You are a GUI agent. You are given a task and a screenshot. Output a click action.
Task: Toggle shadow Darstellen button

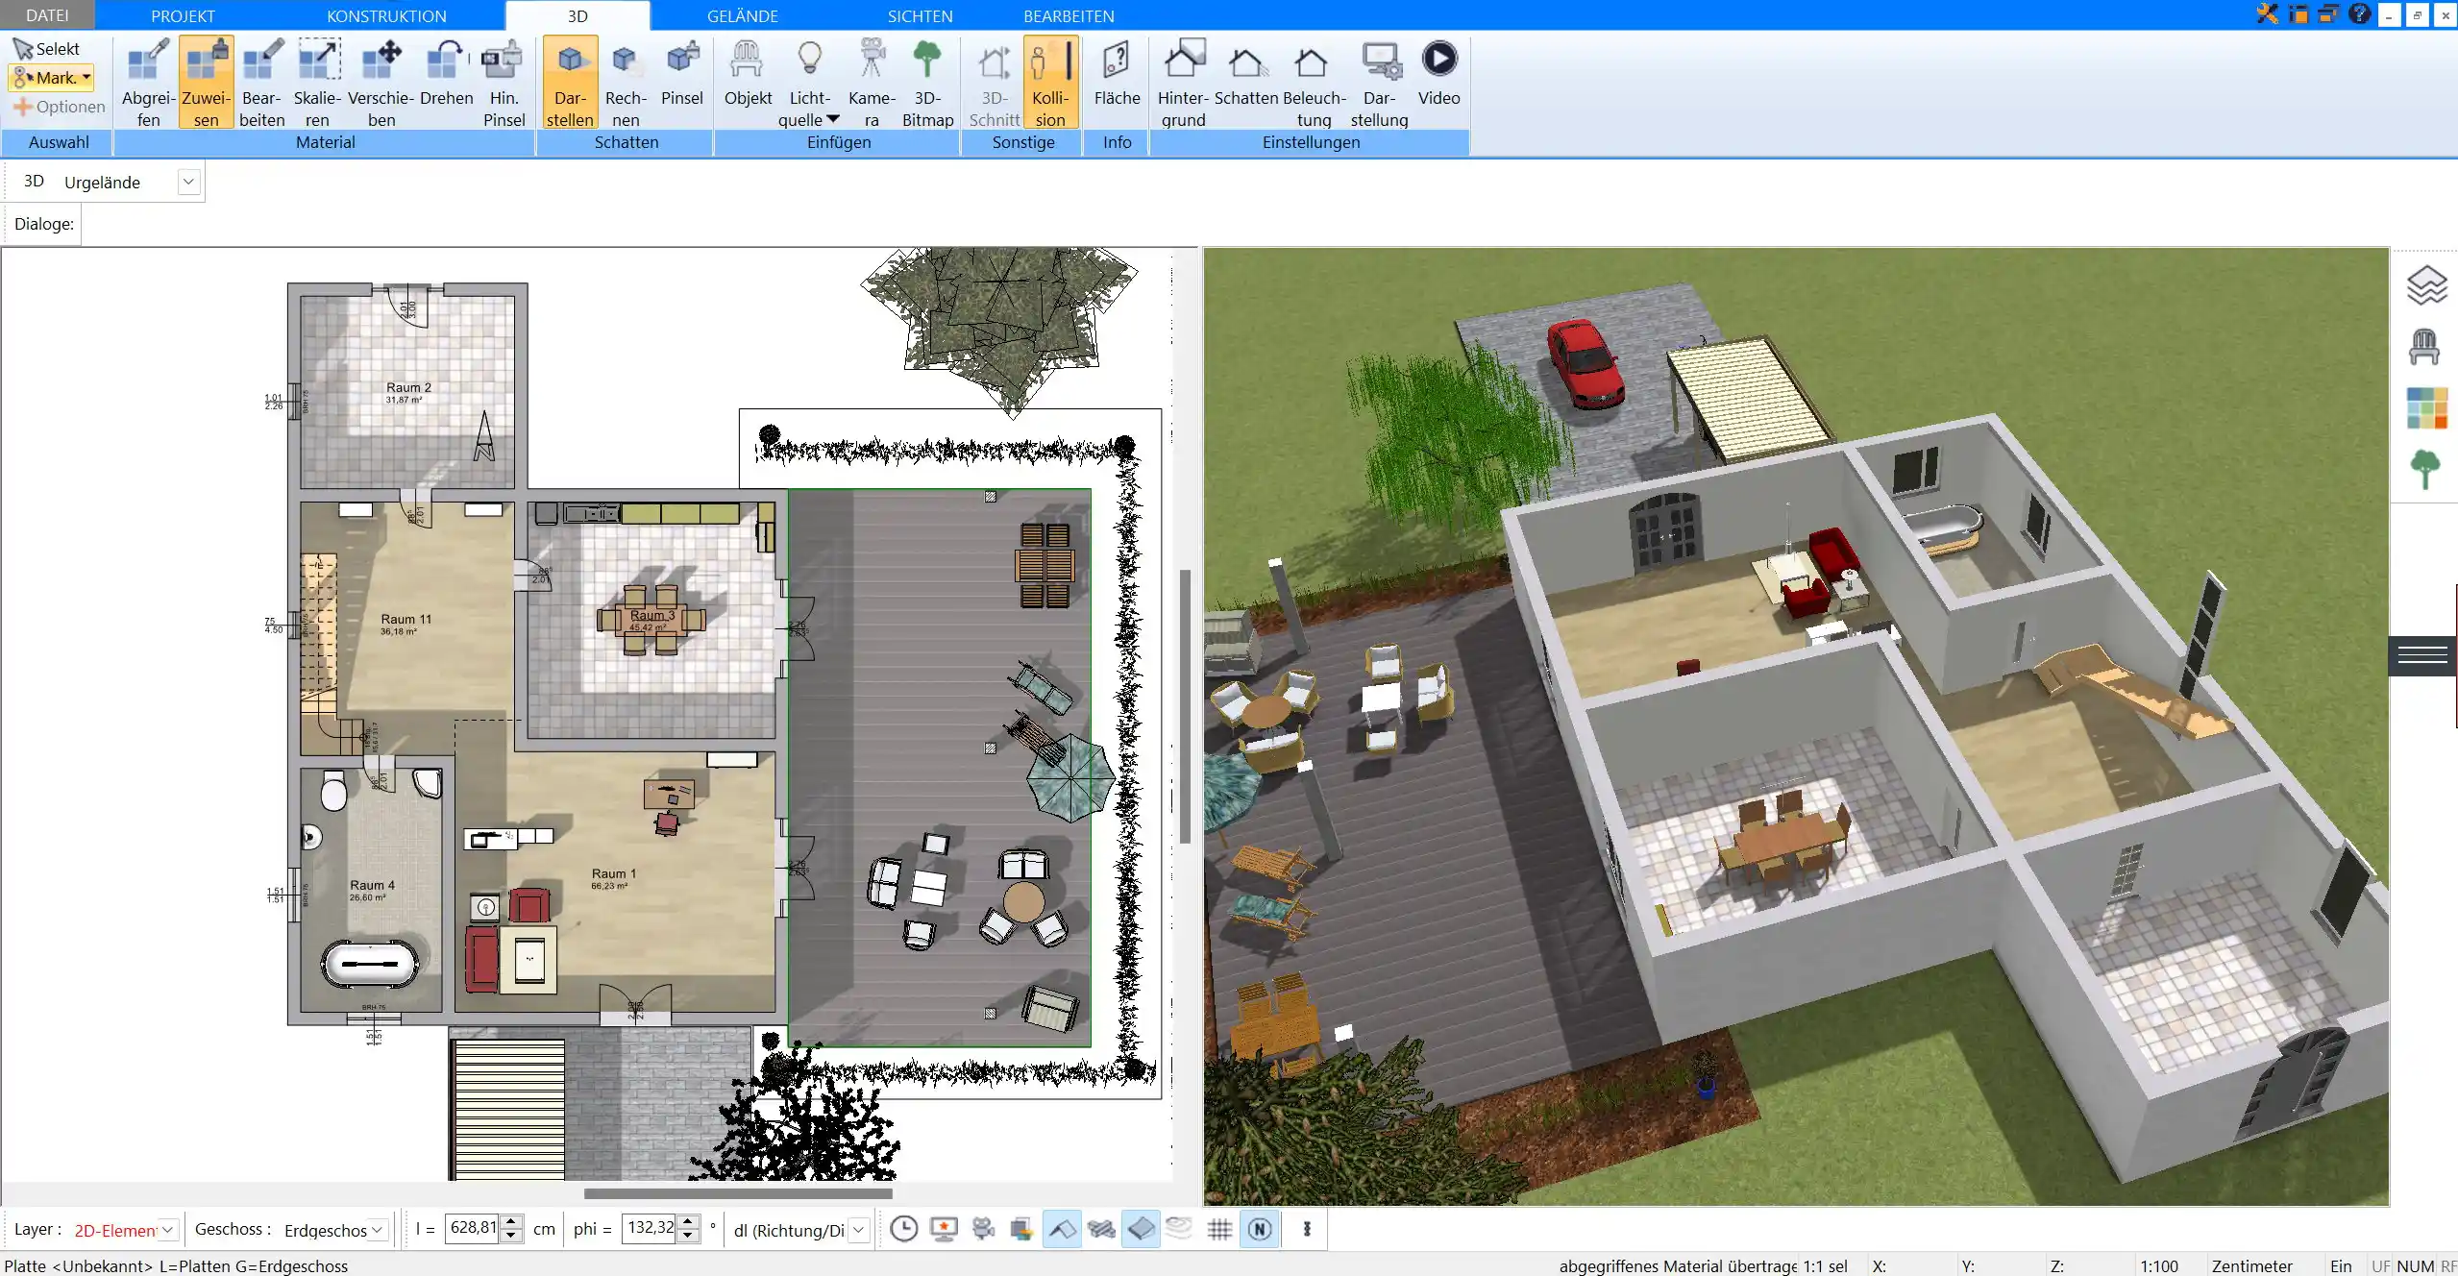[570, 83]
